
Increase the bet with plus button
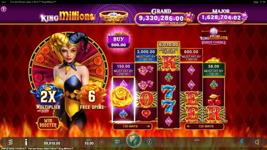coord(102,142)
